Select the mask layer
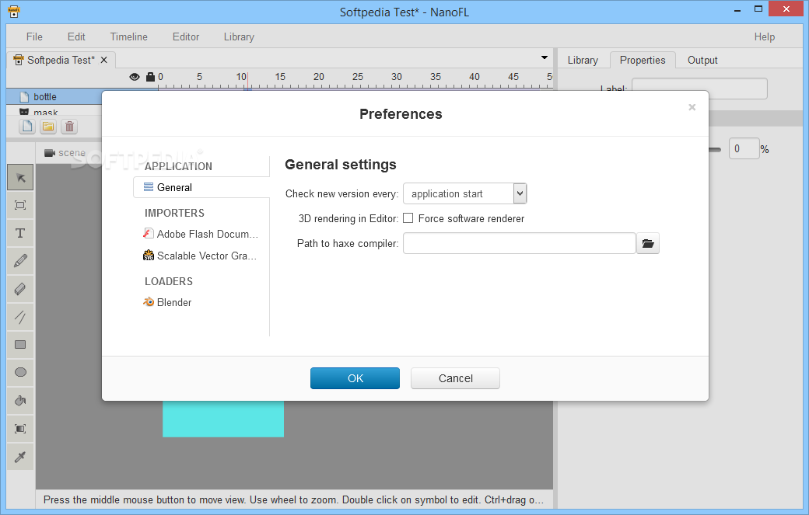Image resolution: width=809 pixels, height=515 pixels. click(x=54, y=112)
